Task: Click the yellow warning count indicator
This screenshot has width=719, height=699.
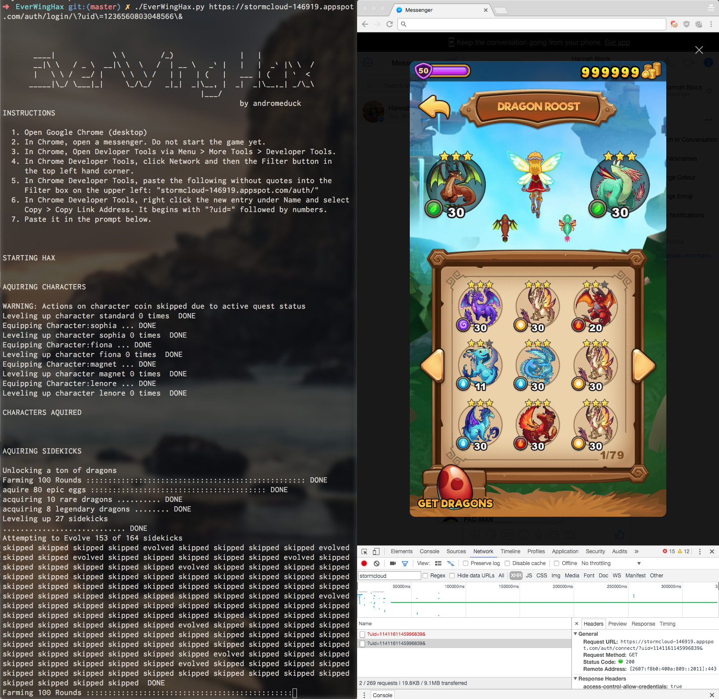Action: click(683, 551)
